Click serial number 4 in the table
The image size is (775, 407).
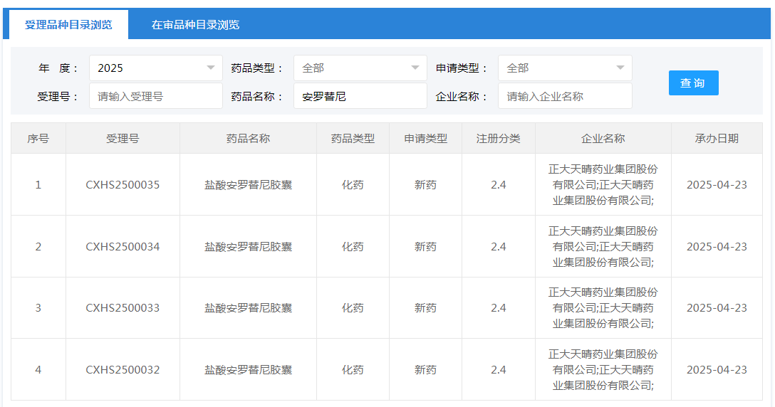(x=38, y=369)
